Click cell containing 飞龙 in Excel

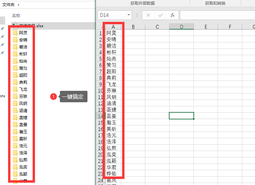pyautogui.click(x=113, y=84)
